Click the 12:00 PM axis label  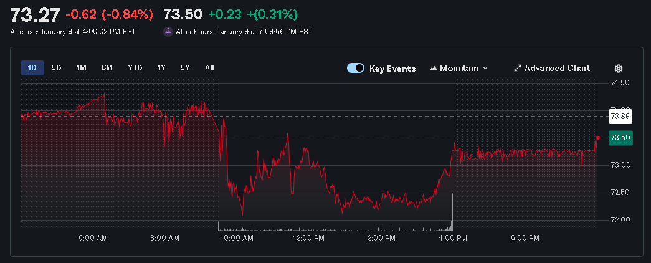point(310,238)
